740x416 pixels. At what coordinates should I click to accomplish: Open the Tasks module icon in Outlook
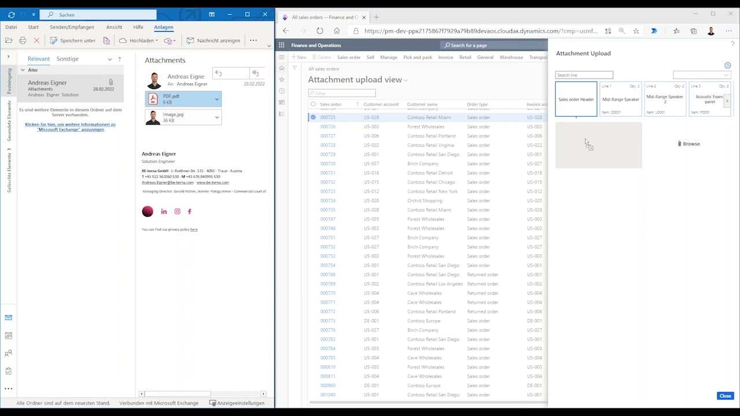(x=9, y=372)
